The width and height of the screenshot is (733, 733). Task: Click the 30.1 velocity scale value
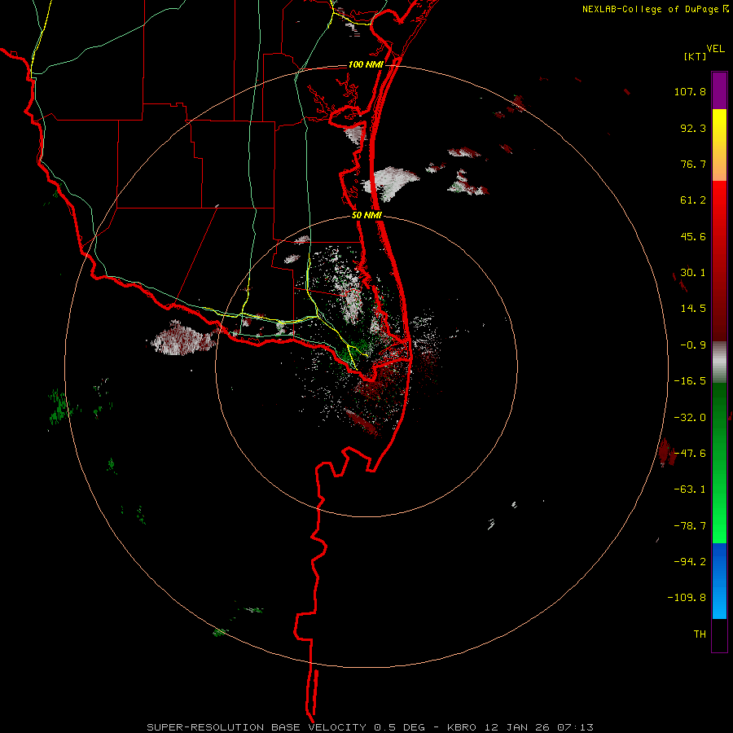[x=693, y=273]
